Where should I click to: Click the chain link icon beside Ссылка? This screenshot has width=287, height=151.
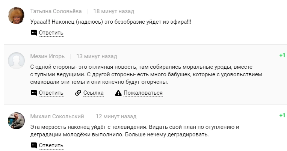tap(78, 93)
